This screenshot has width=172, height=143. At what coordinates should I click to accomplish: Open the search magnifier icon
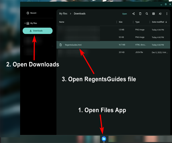point(147,14)
